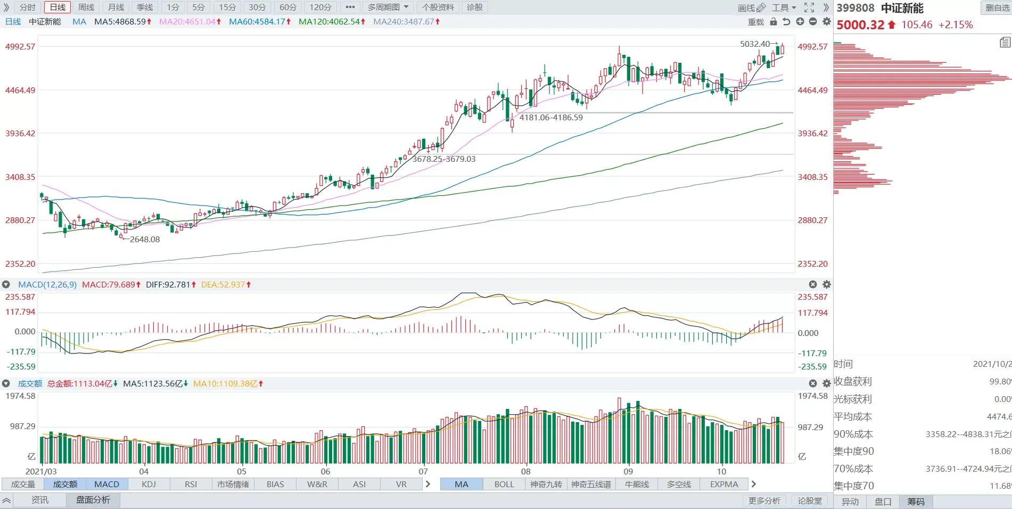1012x509 pixels.
Task: Click the MA5:4868.59 legend value
Action: click(x=123, y=22)
